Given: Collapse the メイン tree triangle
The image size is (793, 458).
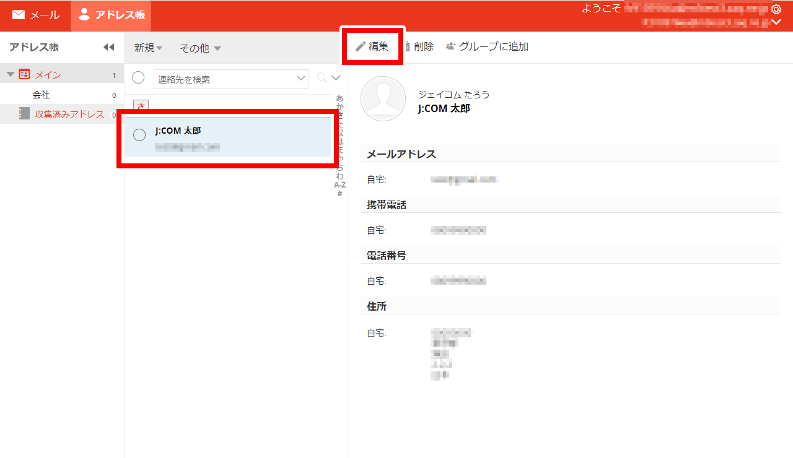Looking at the screenshot, I should 11,74.
